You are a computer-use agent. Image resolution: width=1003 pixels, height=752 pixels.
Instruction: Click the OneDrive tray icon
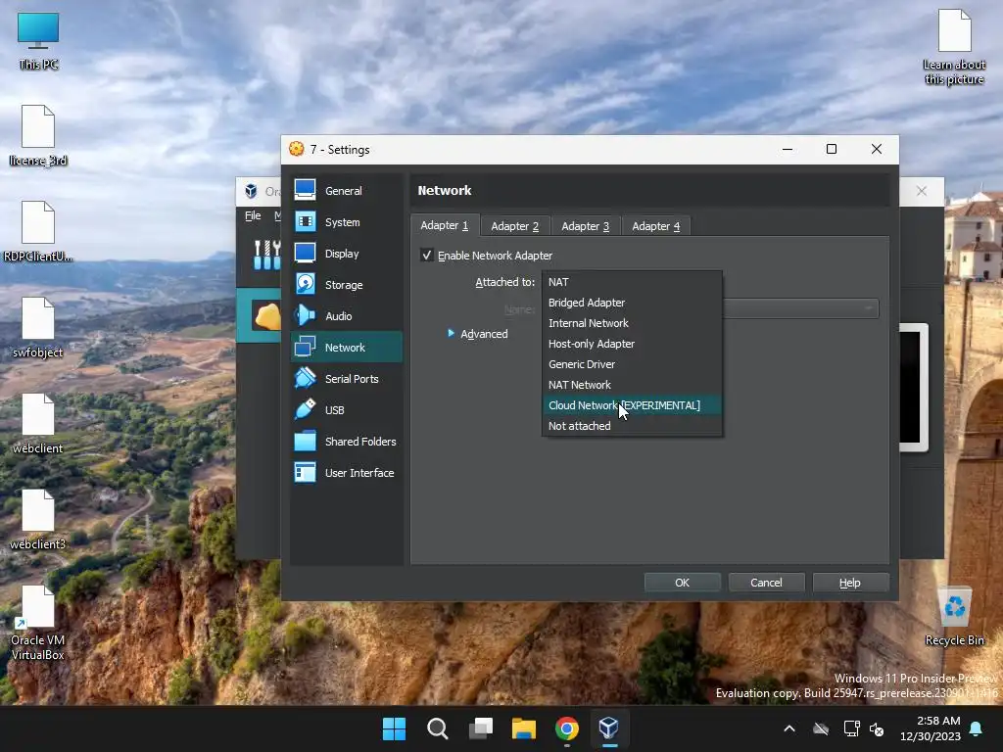821,728
